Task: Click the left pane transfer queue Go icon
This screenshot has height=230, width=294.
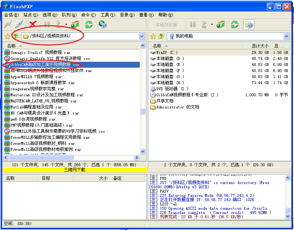Action: click(59, 24)
